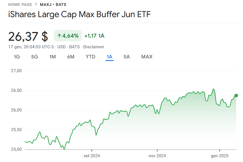Click the gen 2025 axis marker
The image size is (243, 162).
click(220, 156)
